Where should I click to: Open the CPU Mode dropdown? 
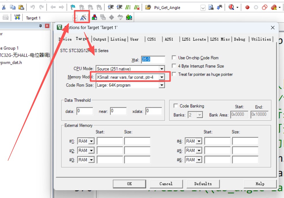(162, 69)
